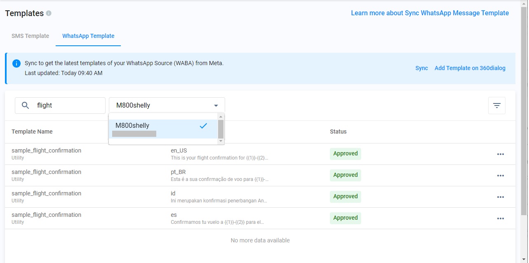Click the blue info icon in sync banner
Viewport: 529px width, 263px height.
16,63
